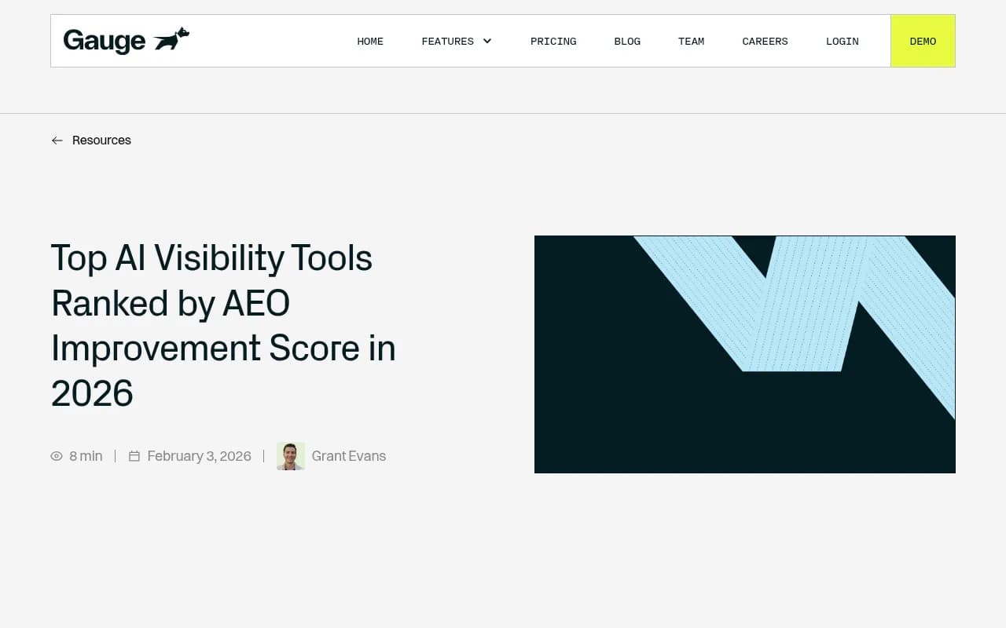The width and height of the screenshot is (1006, 628).
Task: Click the dark hero graphic image
Action: click(745, 354)
